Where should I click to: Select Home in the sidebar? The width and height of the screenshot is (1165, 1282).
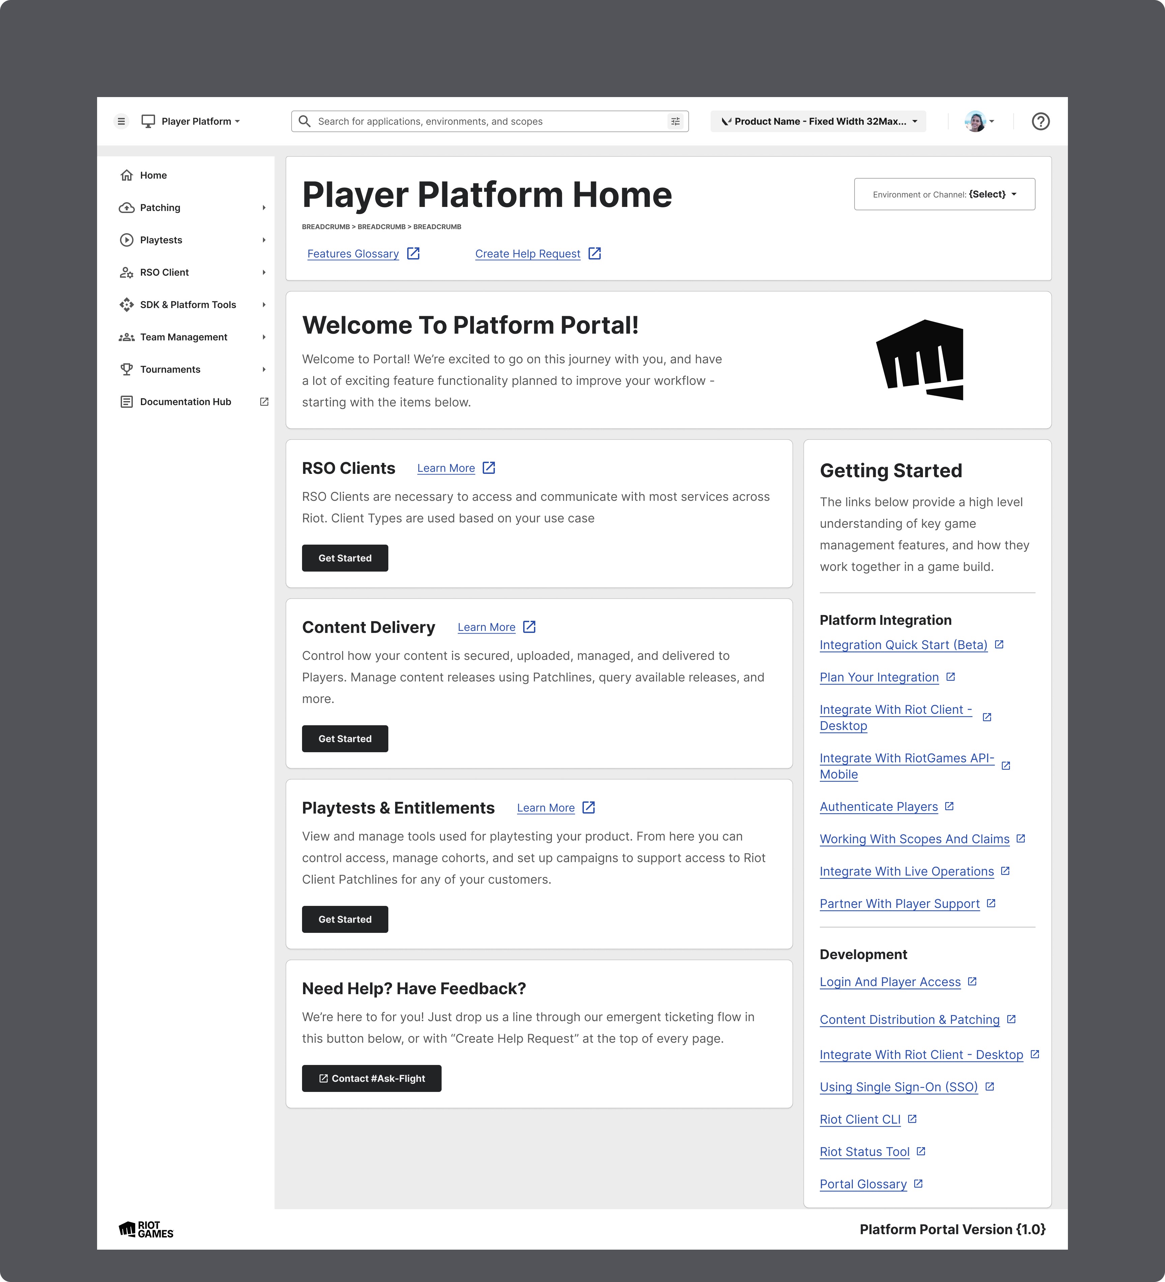(153, 175)
